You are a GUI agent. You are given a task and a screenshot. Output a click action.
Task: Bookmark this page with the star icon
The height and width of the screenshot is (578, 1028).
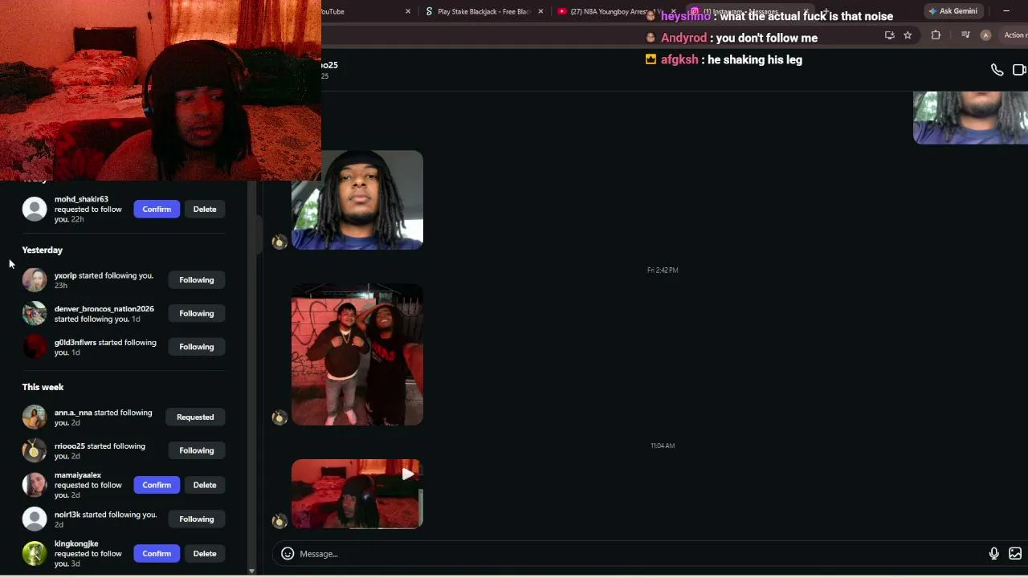tap(908, 35)
